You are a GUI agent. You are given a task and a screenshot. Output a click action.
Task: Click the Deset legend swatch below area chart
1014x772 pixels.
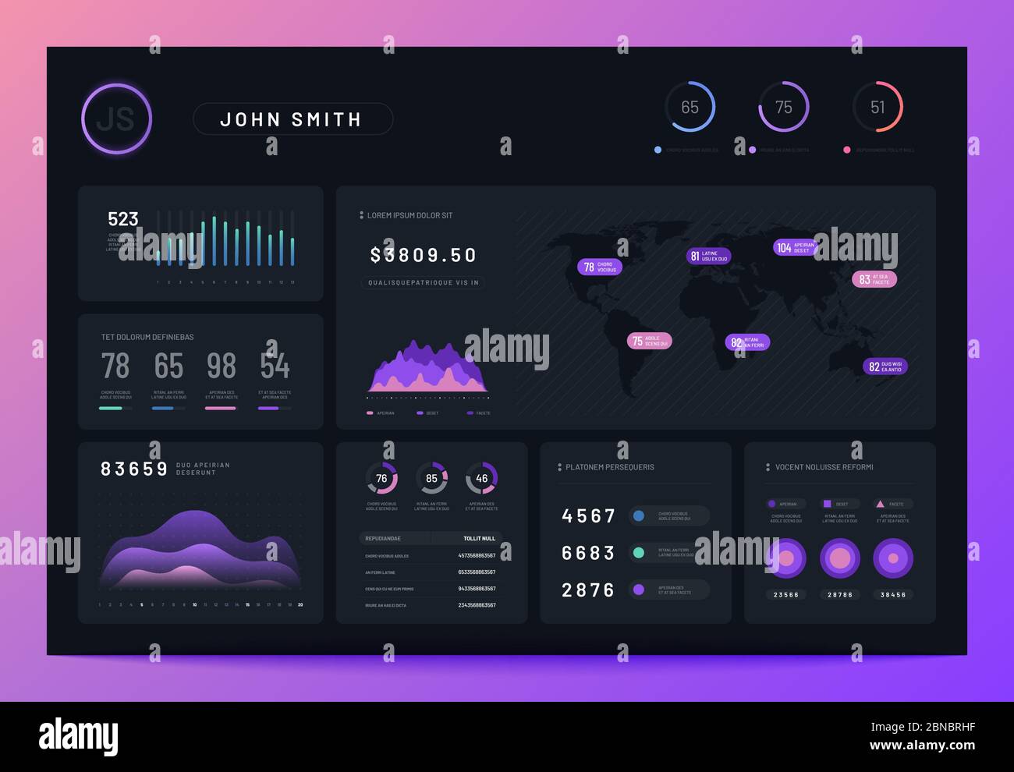[420, 413]
